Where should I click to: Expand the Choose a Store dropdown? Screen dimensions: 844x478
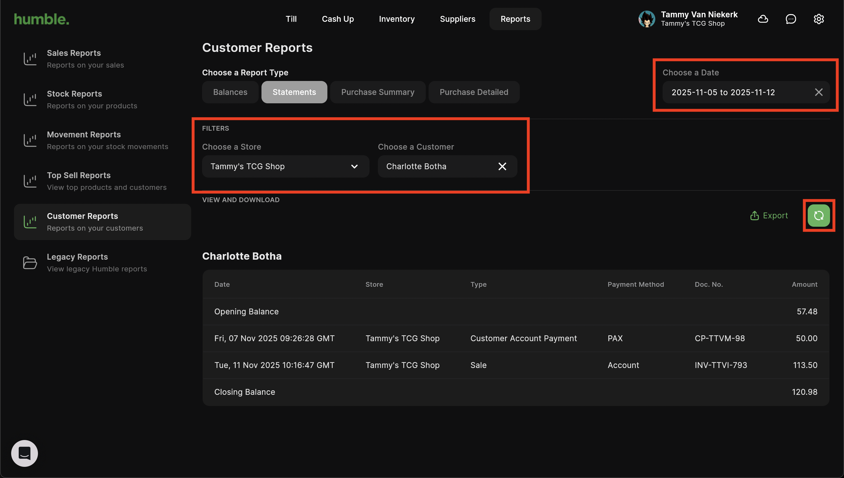click(286, 166)
